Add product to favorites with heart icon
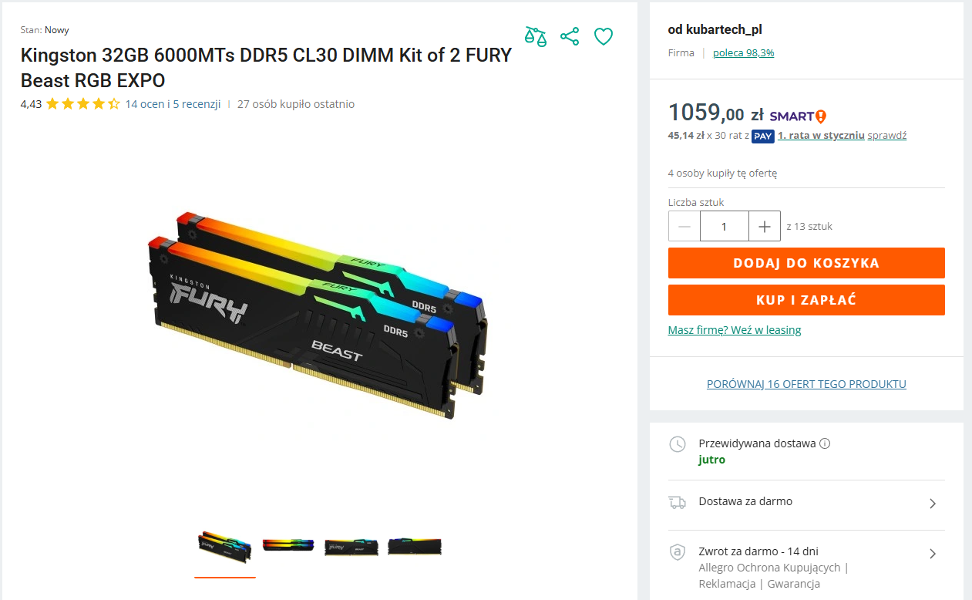The image size is (972, 600). [604, 36]
